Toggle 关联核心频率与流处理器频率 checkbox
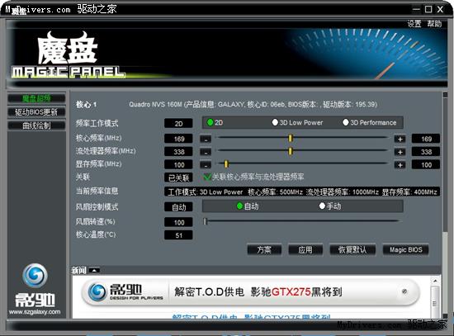The height and width of the screenshot is (336, 454). [207, 177]
